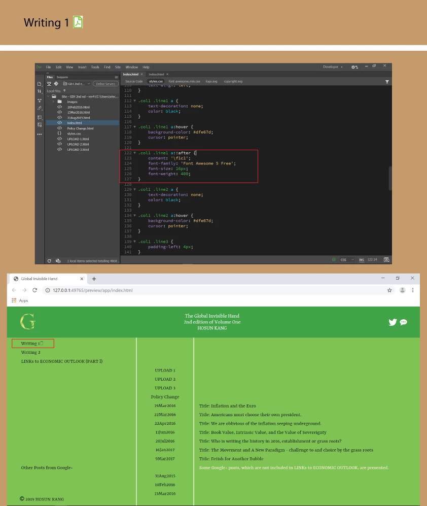Image resolution: width=427 pixels, height=506 pixels.
Task: Switch to the Snippets tab
Action: click(x=62, y=77)
